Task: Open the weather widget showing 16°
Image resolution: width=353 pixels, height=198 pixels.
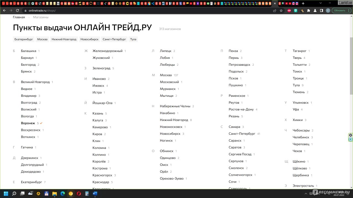Action: coord(30,193)
